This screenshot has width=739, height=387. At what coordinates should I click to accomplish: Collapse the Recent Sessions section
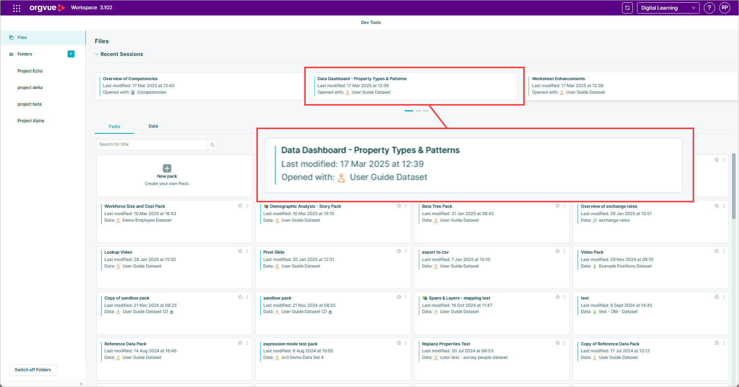pos(97,54)
